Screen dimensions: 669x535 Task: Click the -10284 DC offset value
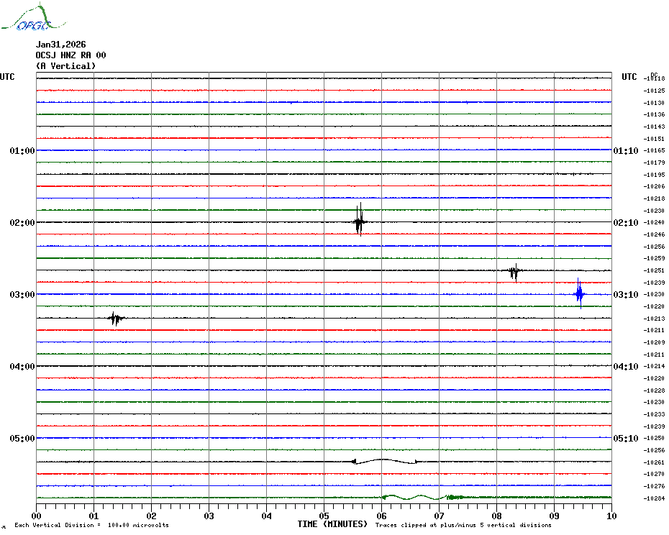point(654,498)
